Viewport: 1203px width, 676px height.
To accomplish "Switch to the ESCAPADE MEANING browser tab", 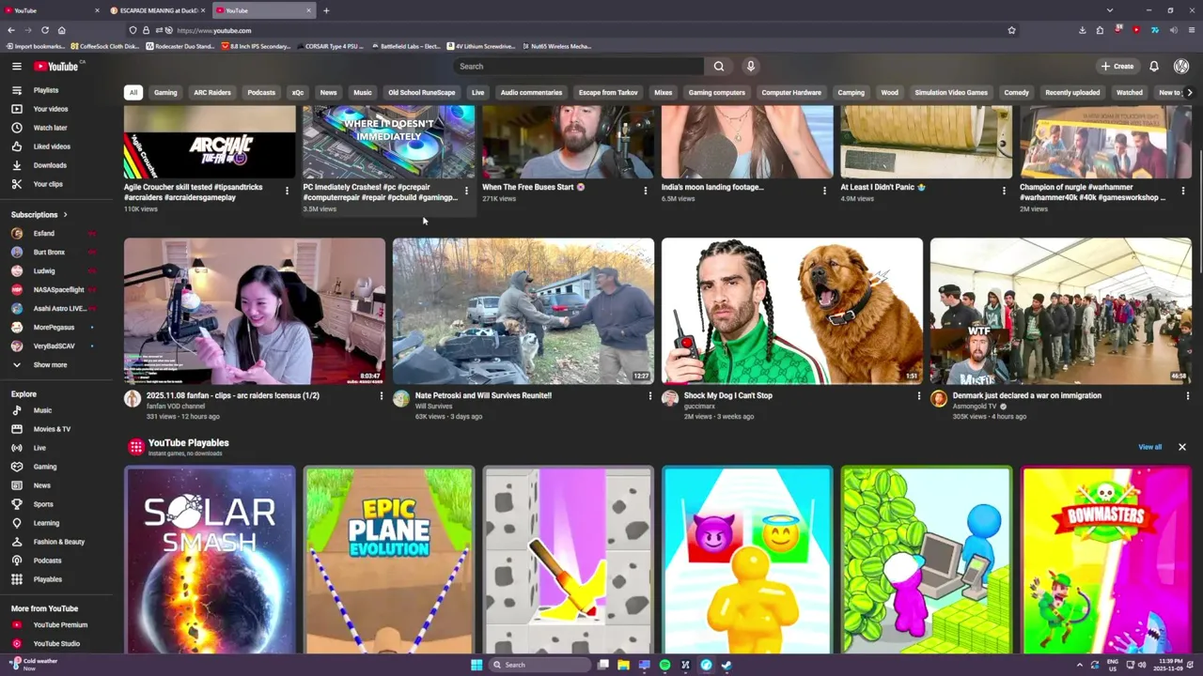I will [x=157, y=10].
